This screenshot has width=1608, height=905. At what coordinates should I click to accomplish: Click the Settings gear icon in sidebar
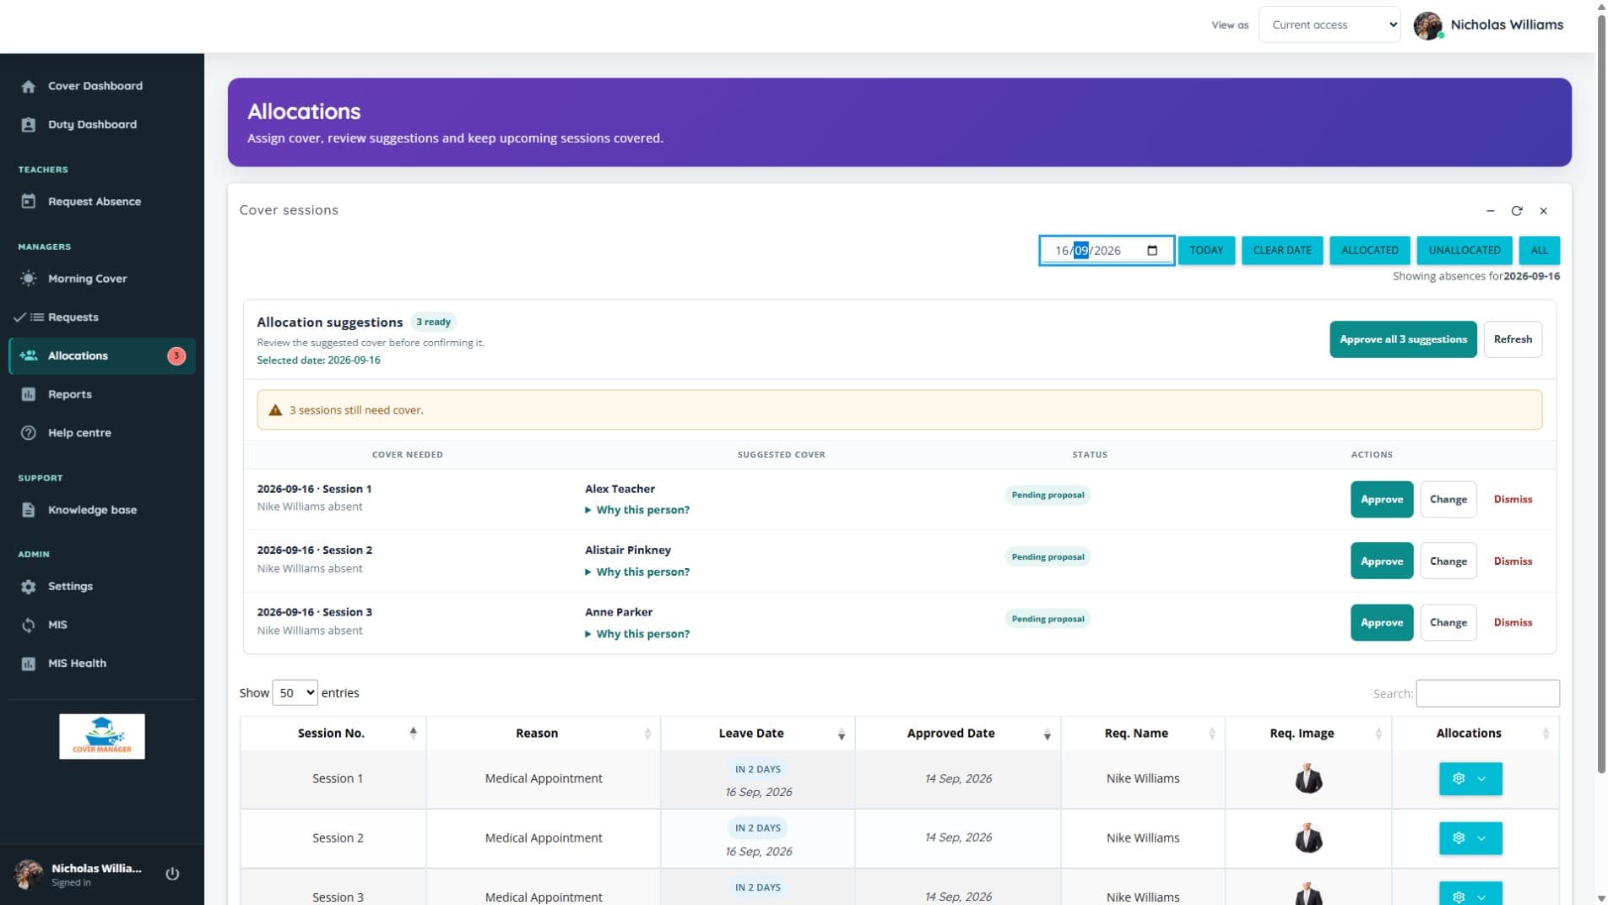coord(28,587)
